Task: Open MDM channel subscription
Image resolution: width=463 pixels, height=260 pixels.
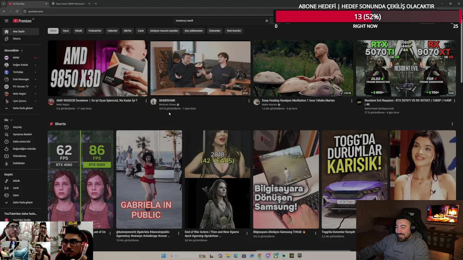Action: coord(20,57)
